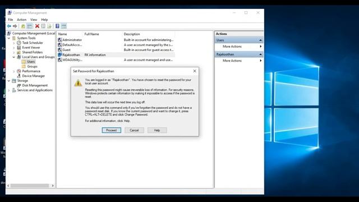This screenshot has width=359, height=202.
Task: Click the Performance icon in tree
Action: pos(19,71)
